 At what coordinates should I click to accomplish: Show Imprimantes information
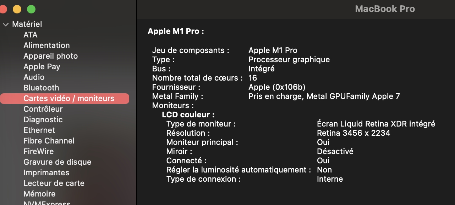[46, 172]
